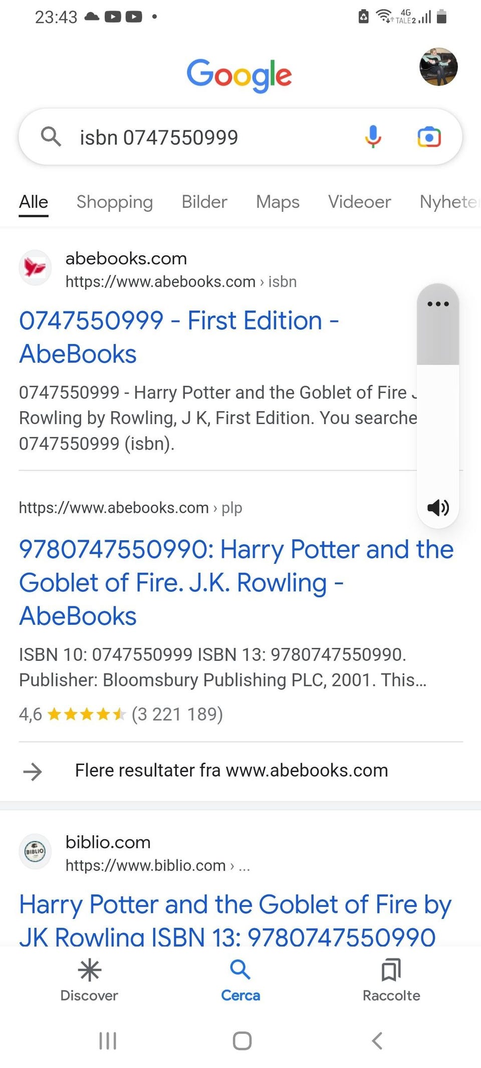Open '0747550999 - First Edition - AbeBooks' result

pyautogui.click(x=179, y=337)
